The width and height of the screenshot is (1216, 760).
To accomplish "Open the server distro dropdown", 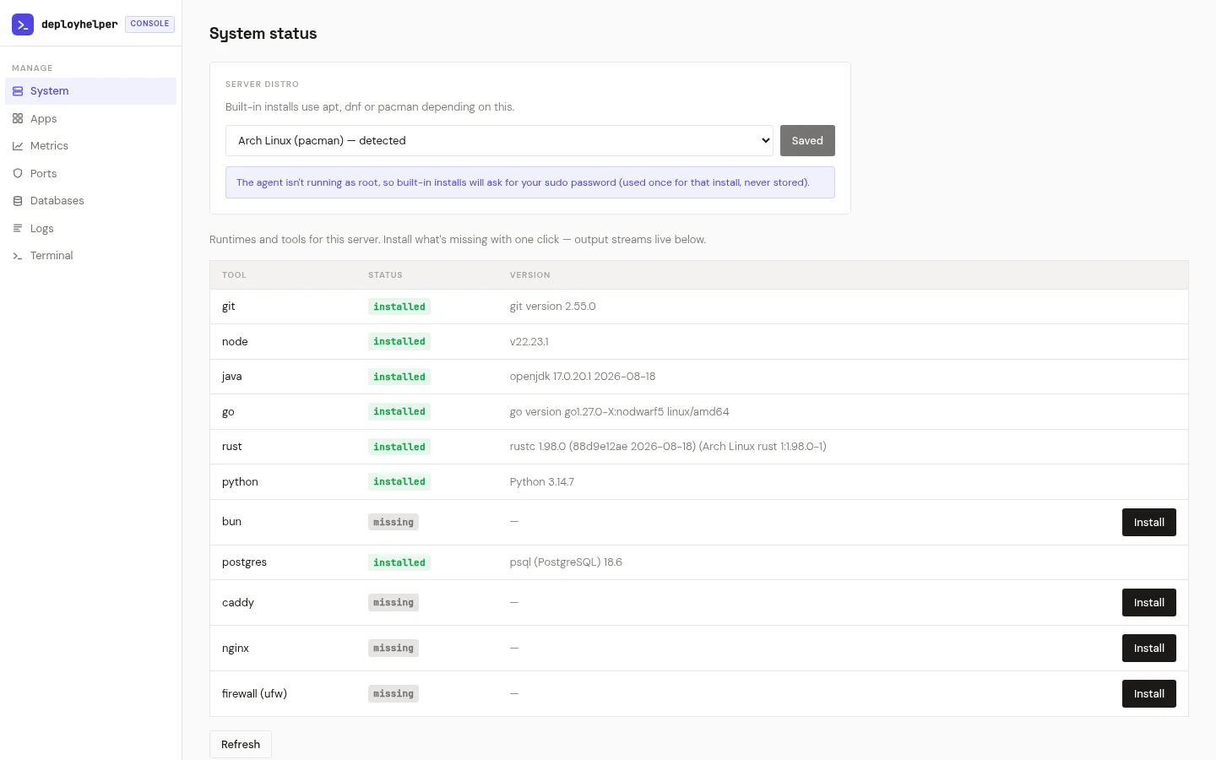I will 499,141.
